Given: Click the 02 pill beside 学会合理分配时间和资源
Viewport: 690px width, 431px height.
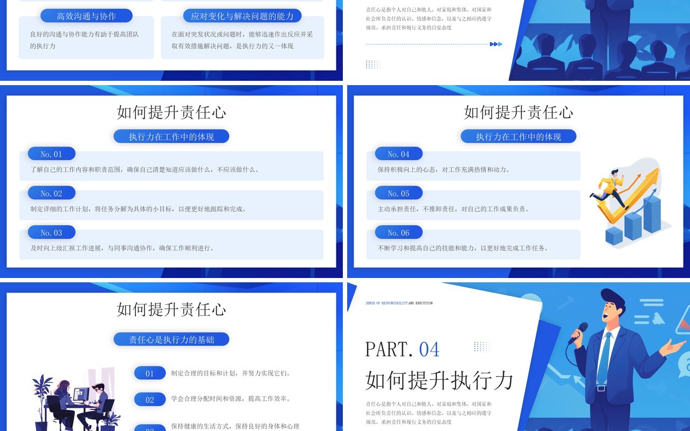Looking at the screenshot, I should point(150,399).
